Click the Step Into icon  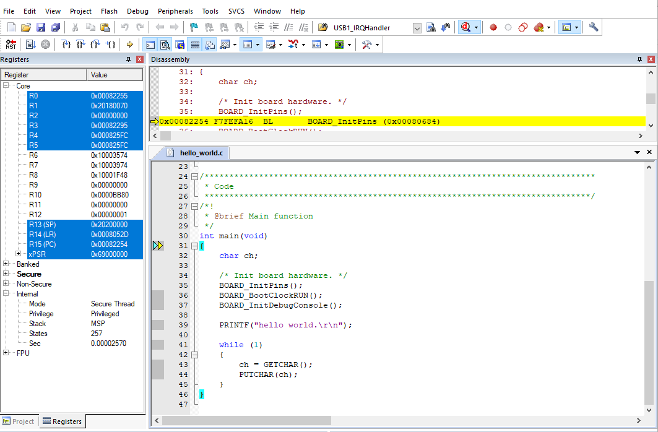[66, 45]
